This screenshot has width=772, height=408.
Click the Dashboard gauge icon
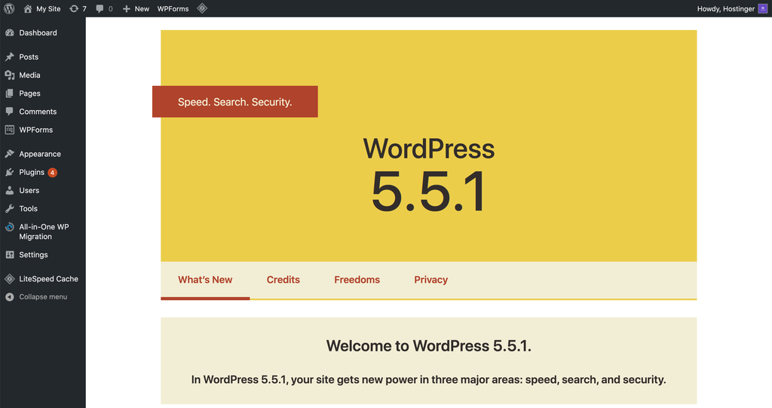pos(9,32)
